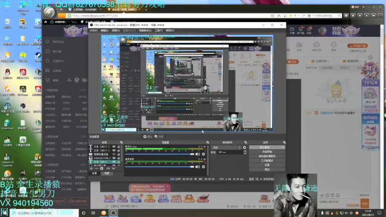Viewport: 386px width, 217px height.
Task: Open transition properties gear icon
Action: tap(245, 148)
